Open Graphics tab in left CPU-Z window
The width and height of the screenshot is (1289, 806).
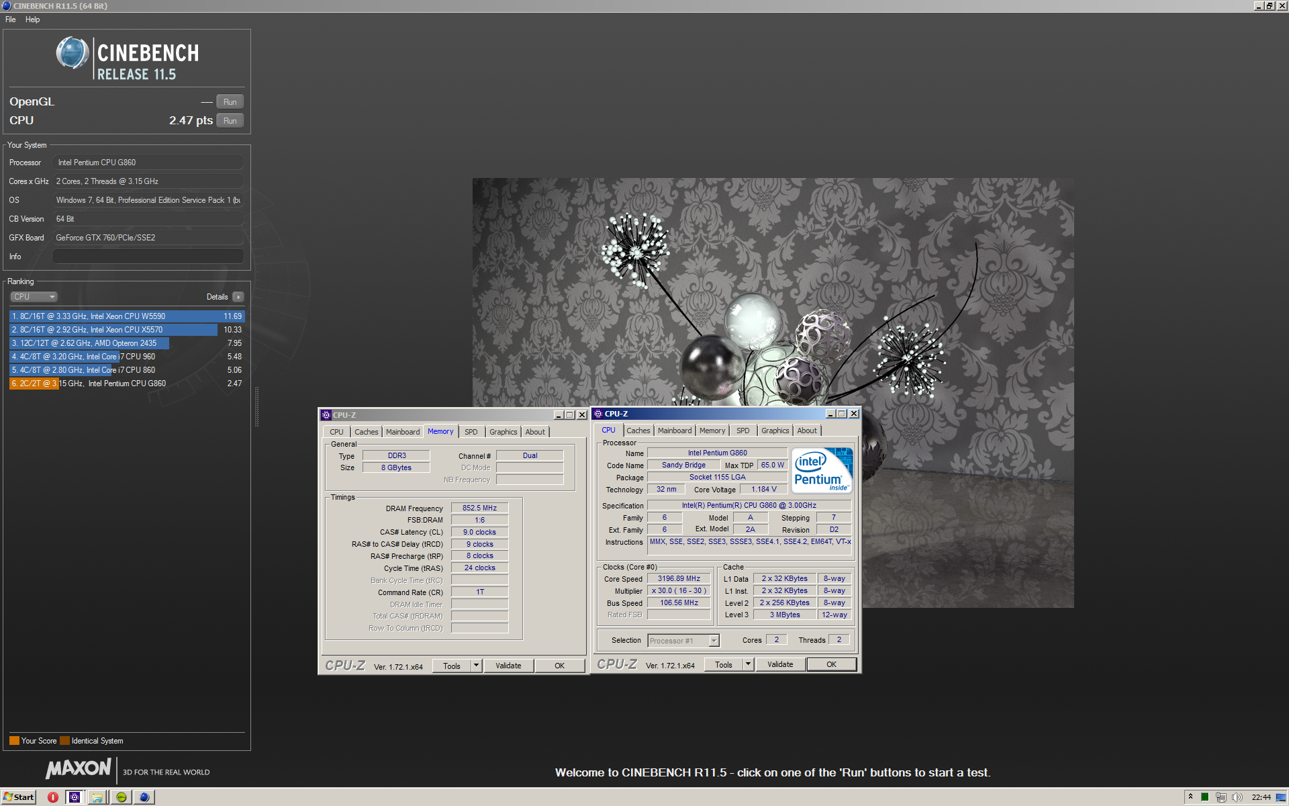503,432
